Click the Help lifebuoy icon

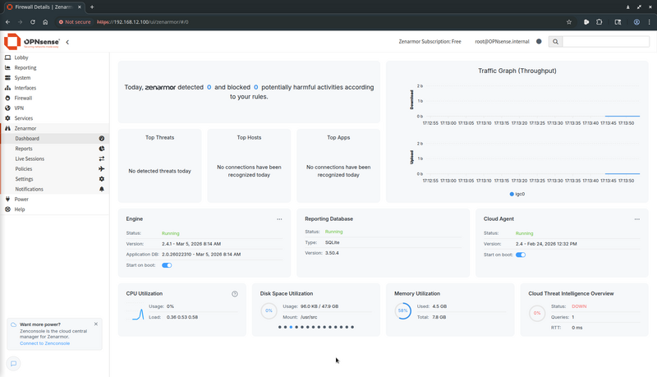(7, 209)
